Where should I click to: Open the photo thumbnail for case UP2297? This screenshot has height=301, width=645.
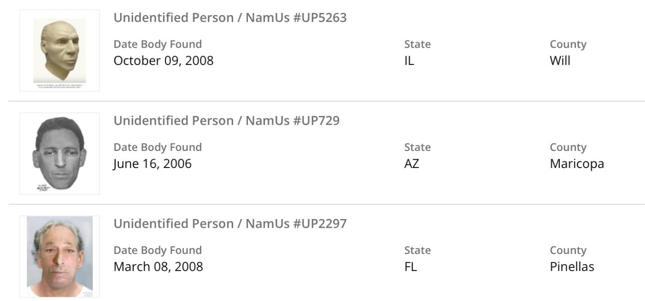point(59,256)
